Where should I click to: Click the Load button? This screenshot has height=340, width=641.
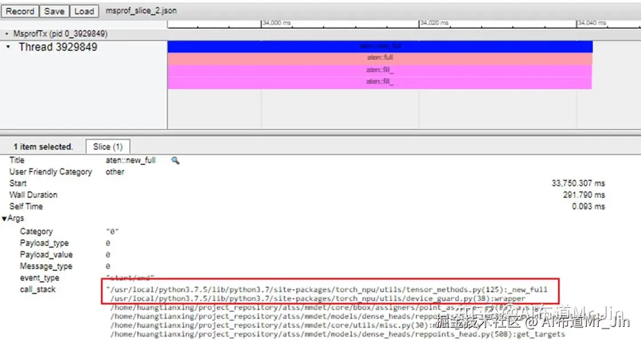click(x=84, y=11)
